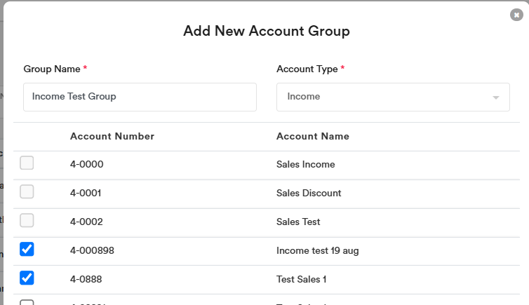Click account number 4-000898
The width and height of the screenshot is (529, 305).
tap(92, 251)
